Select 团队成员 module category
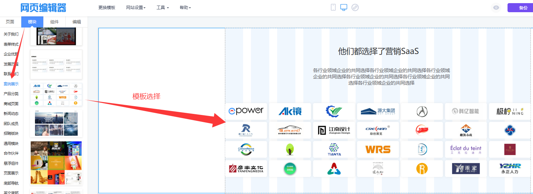The height and width of the screenshot is (194, 533). pyautogui.click(x=11, y=124)
